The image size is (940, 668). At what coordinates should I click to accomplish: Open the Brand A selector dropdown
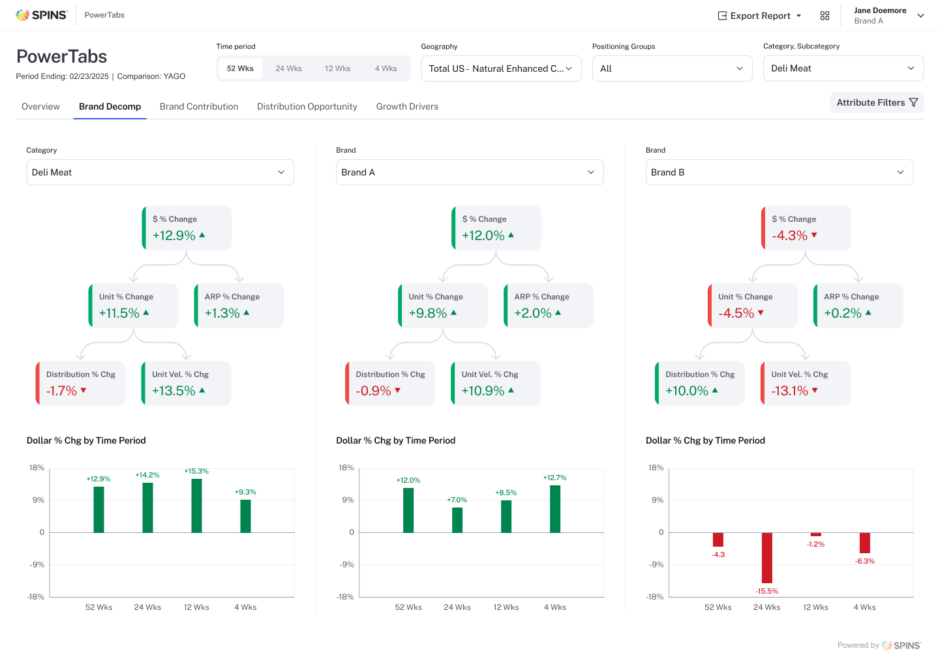click(x=470, y=172)
